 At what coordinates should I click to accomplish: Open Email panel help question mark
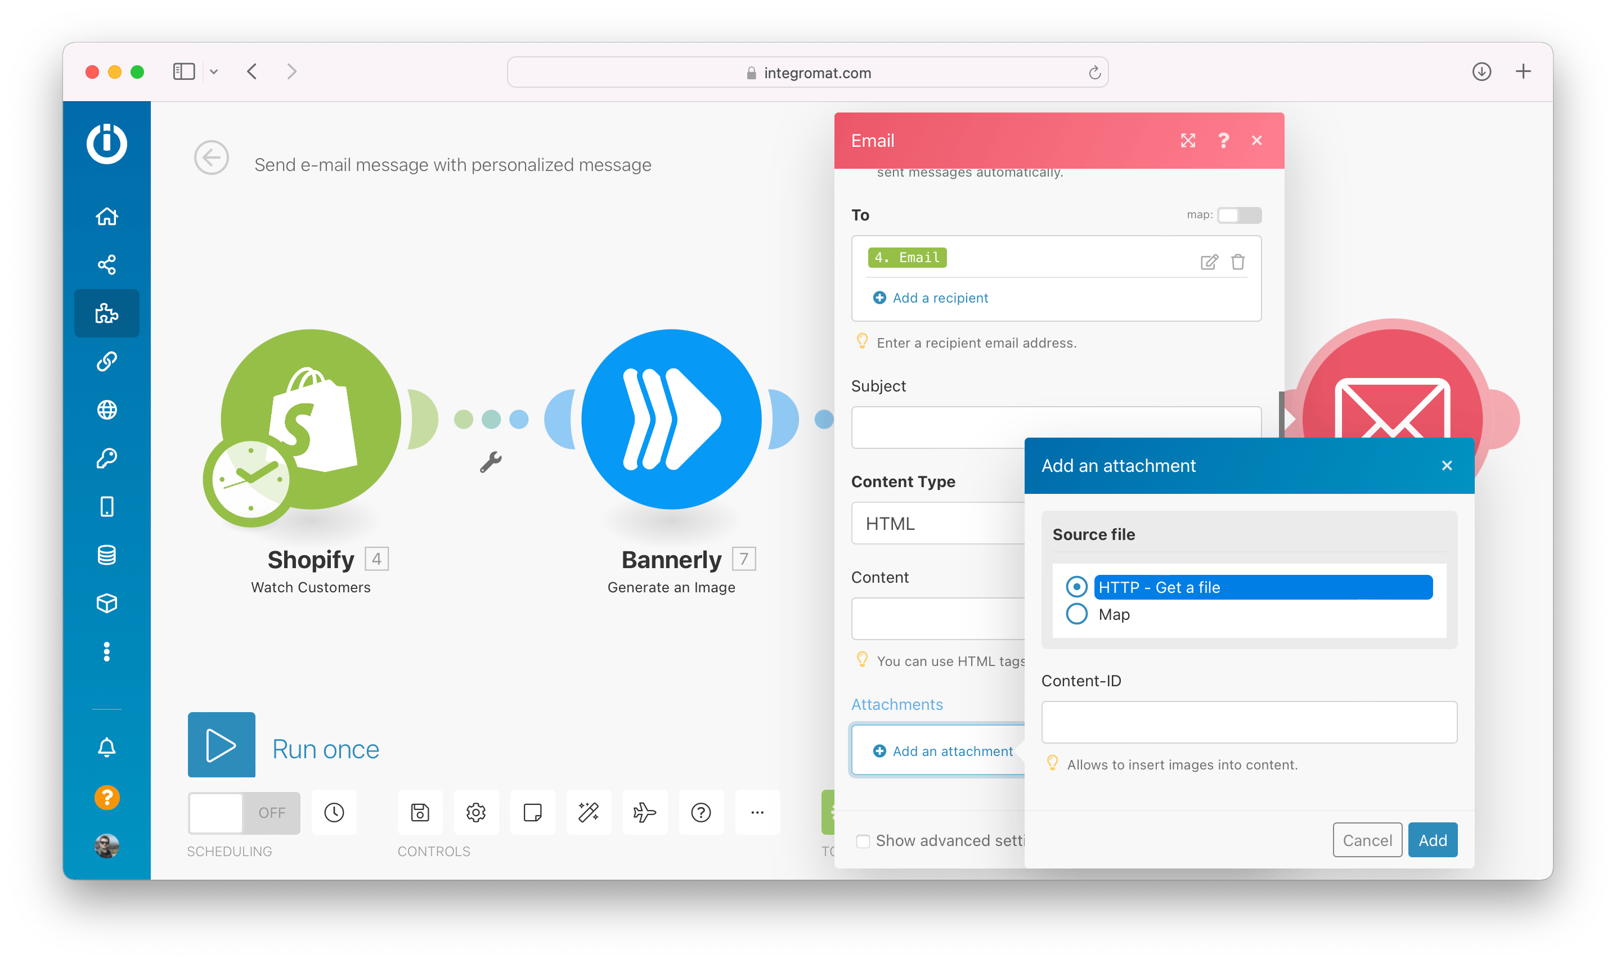click(x=1223, y=140)
